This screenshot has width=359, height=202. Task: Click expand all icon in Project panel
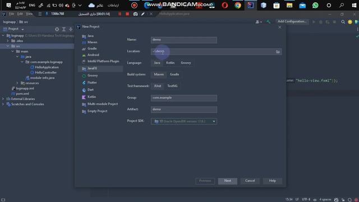(64, 29)
